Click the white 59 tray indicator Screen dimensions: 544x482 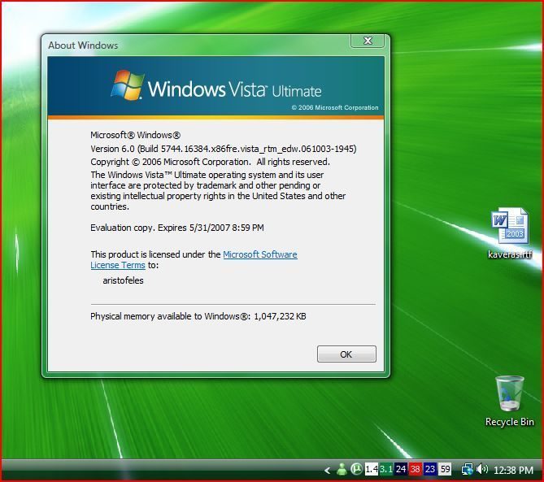(445, 470)
